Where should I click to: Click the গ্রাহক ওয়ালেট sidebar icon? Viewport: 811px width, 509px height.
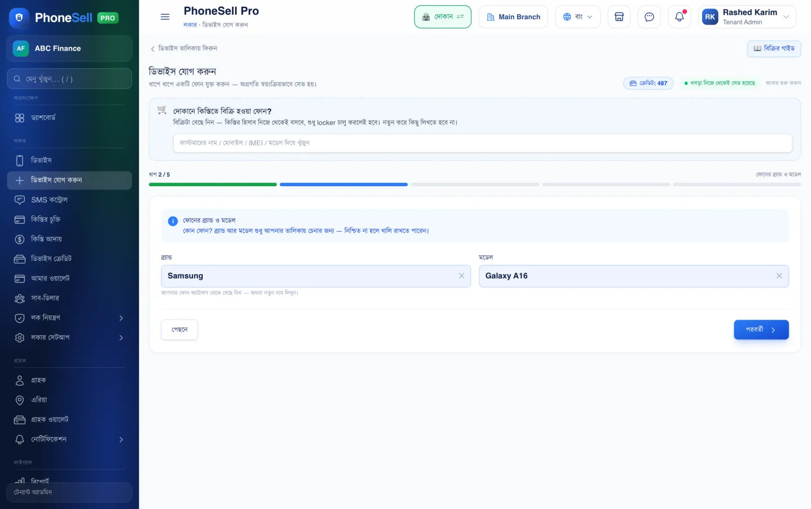coord(20,420)
